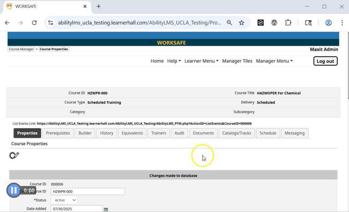Open the browser Extensions puzzle icon
349x212 pixels.
(x=288, y=23)
